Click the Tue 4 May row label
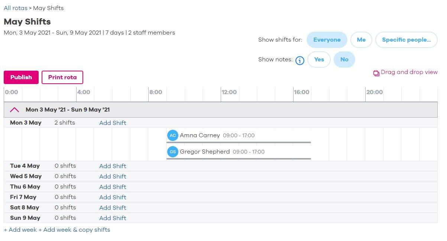This screenshot has height=241, width=447. tap(25, 166)
